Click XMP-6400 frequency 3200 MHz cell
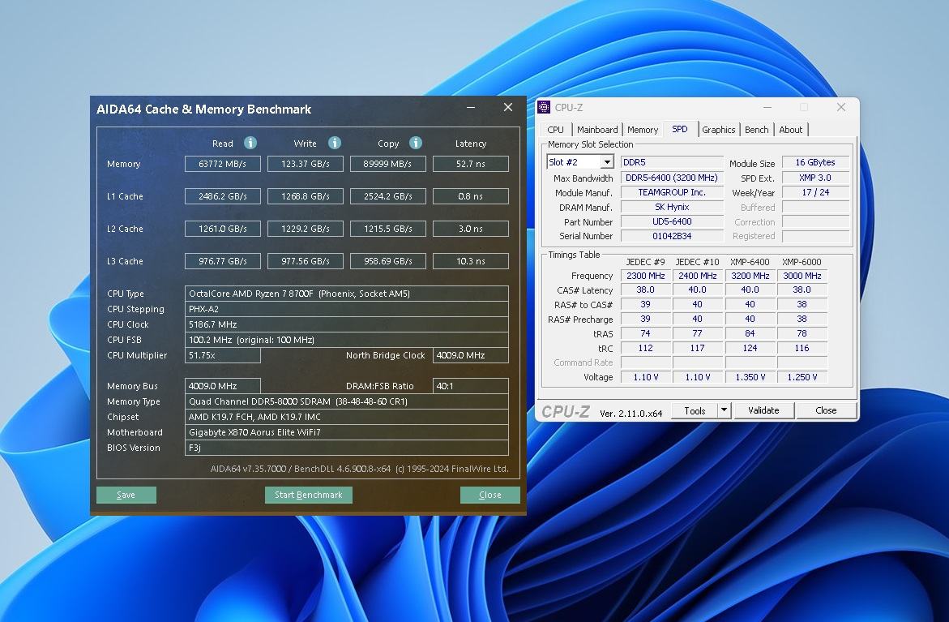Image resolution: width=949 pixels, height=622 pixels. click(750, 276)
